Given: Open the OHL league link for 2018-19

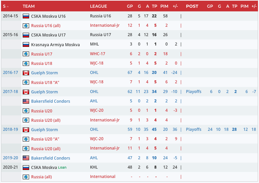Looking at the screenshot, I should tap(94, 129).
